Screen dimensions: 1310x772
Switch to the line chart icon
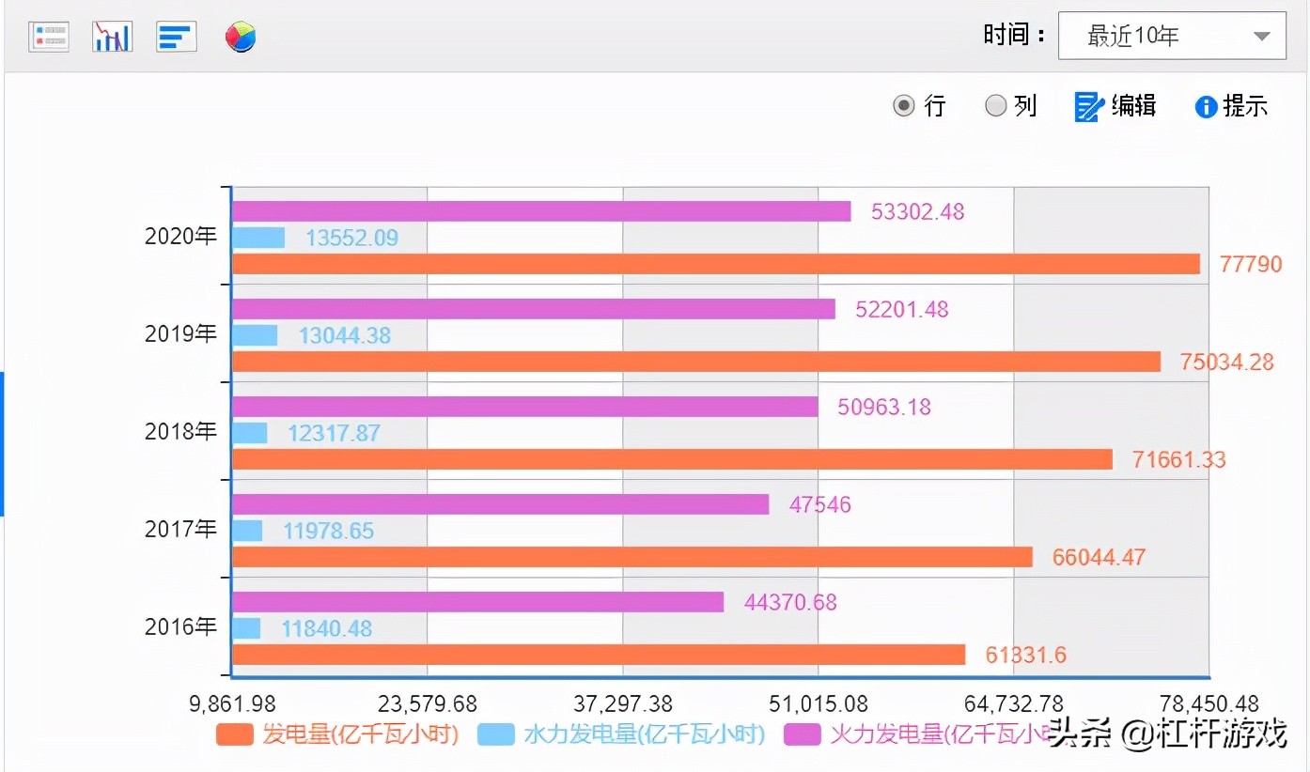[x=112, y=36]
